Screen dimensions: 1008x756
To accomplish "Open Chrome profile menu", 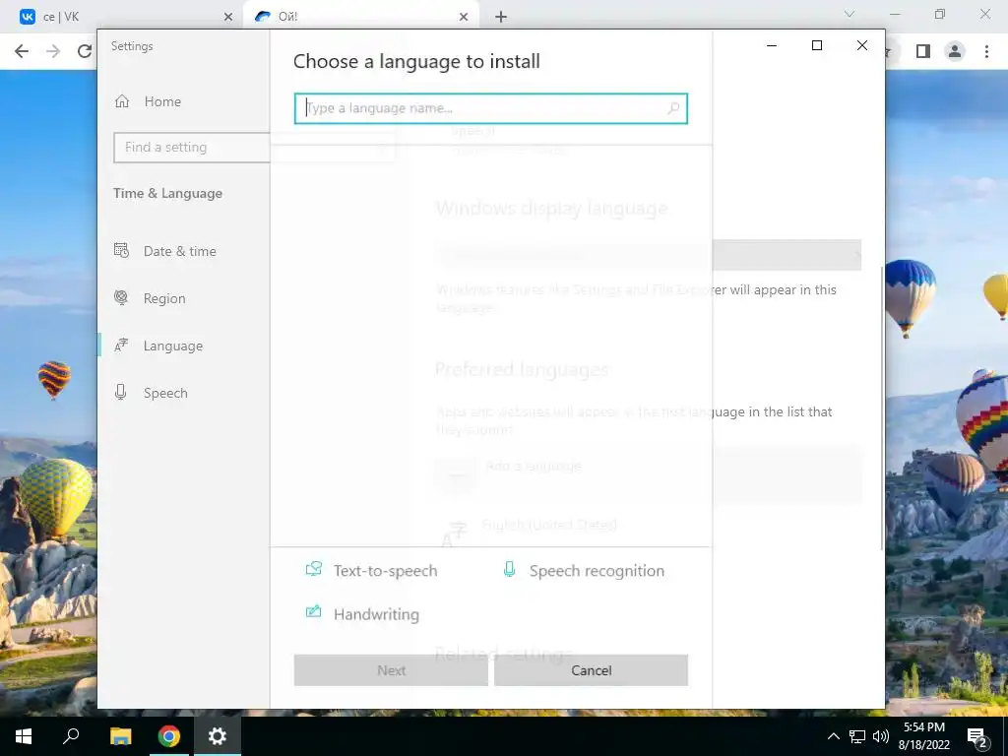I will (955, 51).
